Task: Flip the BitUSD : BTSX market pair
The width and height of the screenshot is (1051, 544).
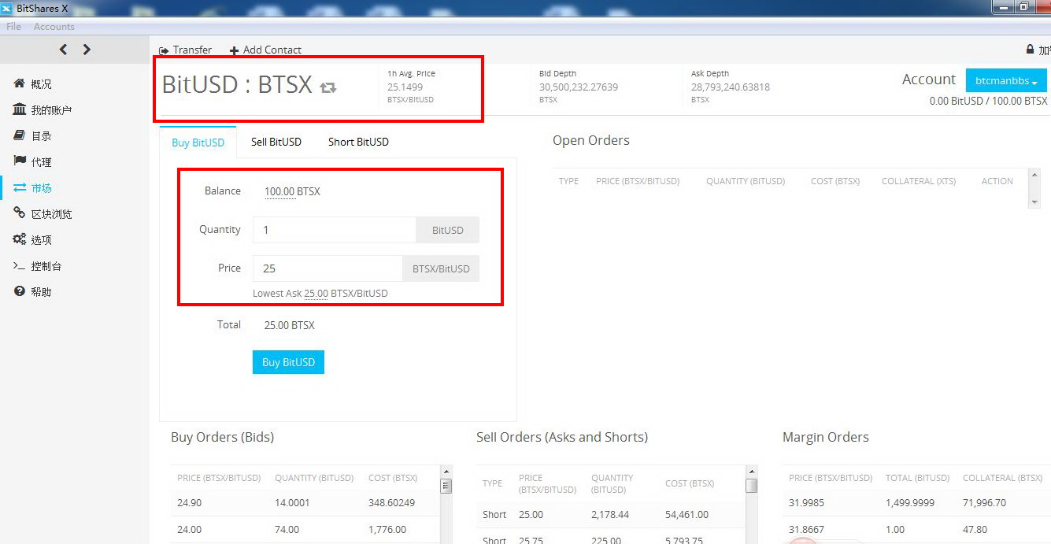Action: 328,87
